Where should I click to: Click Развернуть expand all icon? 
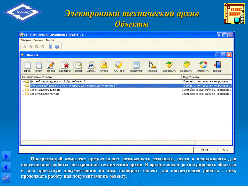coord(169,66)
